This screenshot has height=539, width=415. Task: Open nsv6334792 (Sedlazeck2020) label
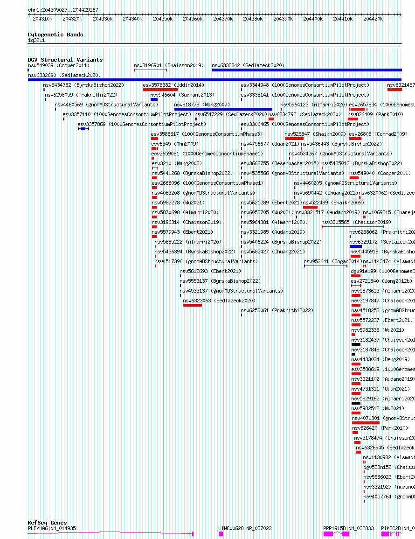(x=304, y=114)
